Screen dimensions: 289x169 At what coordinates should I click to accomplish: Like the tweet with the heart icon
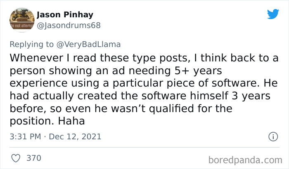click(16, 157)
